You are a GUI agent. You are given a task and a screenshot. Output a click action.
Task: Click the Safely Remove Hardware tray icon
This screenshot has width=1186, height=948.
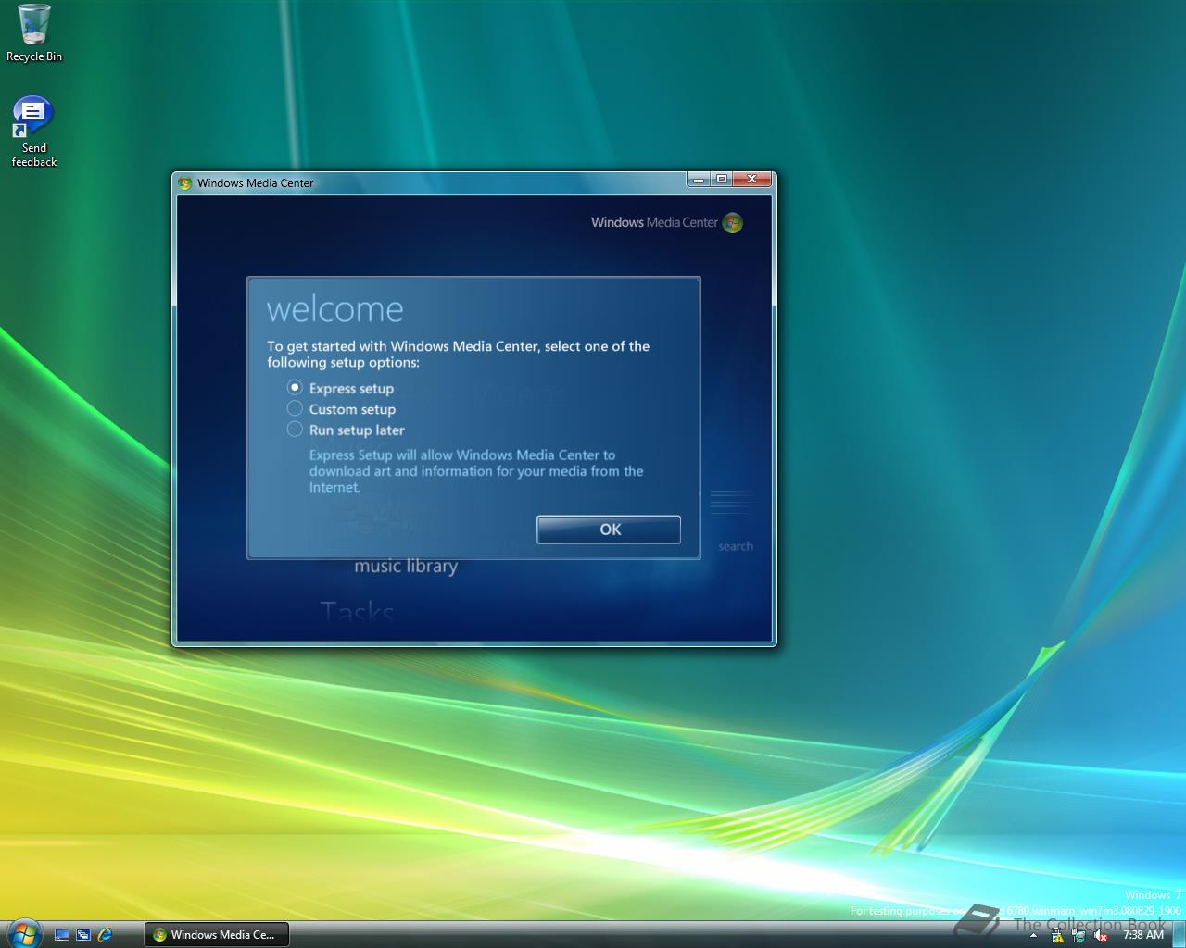pyautogui.click(x=1079, y=936)
